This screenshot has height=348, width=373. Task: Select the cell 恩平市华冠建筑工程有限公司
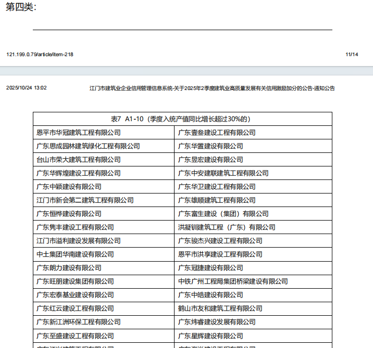click(78, 133)
